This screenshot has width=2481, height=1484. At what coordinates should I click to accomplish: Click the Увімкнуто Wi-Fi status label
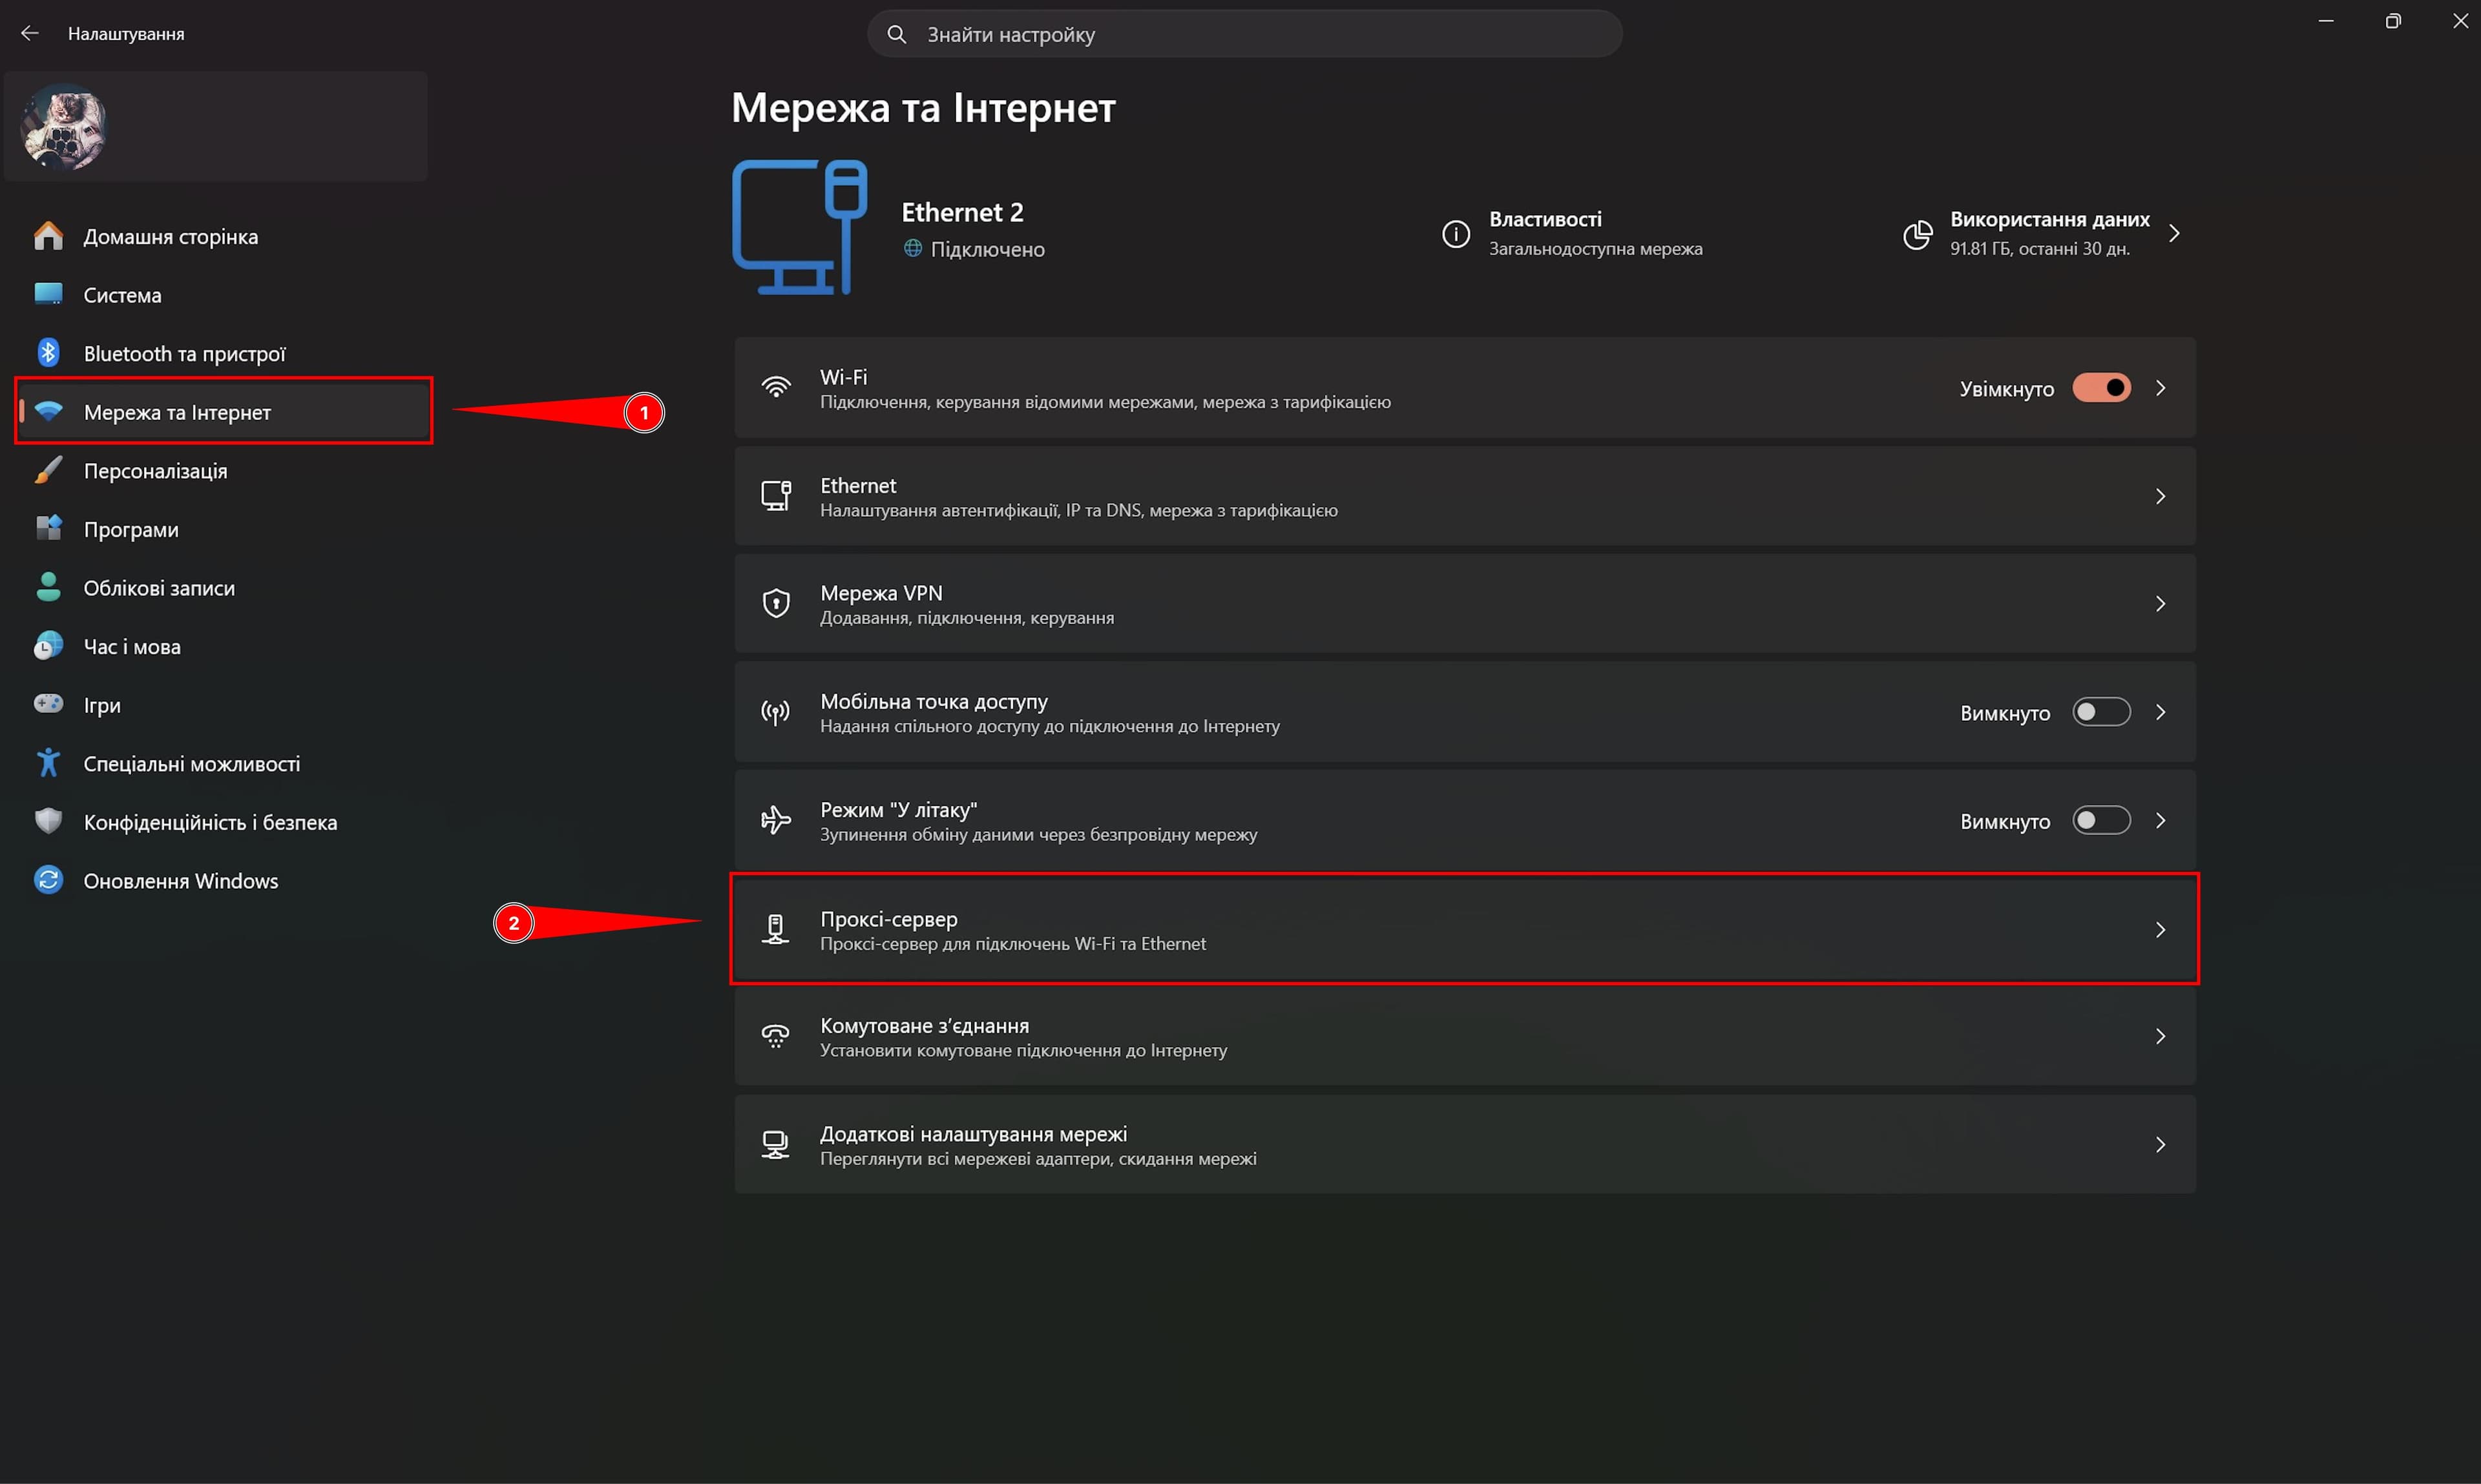tap(2006, 389)
